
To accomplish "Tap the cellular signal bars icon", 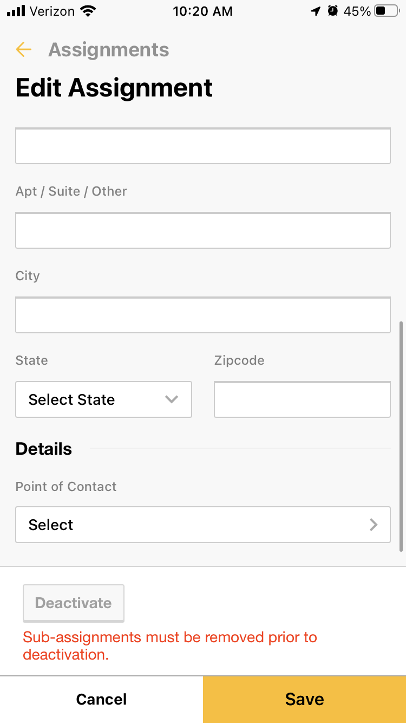I will (x=16, y=11).
